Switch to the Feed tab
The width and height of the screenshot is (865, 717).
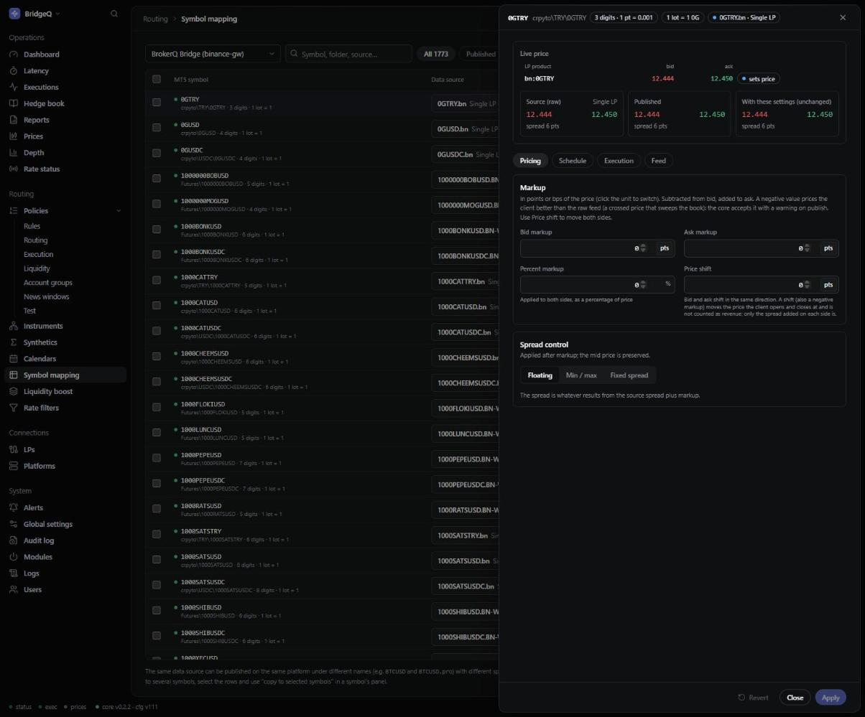click(658, 161)
